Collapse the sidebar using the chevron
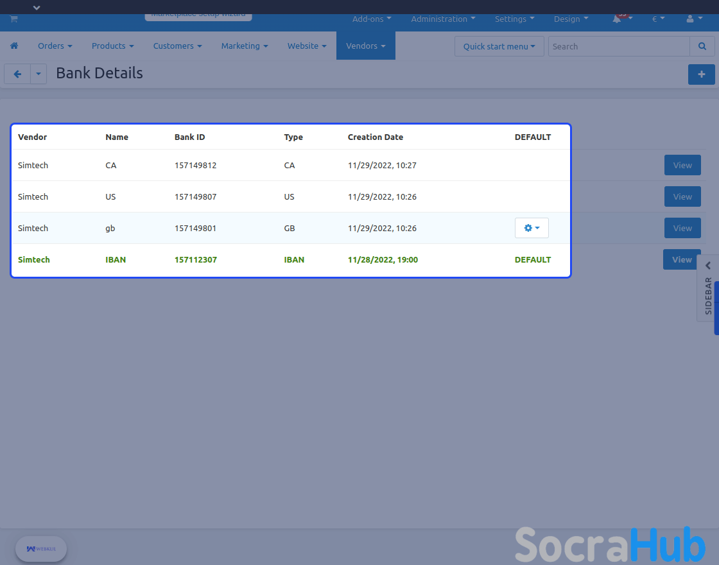The width and height of the screenshot is (719, 565). 708,266
